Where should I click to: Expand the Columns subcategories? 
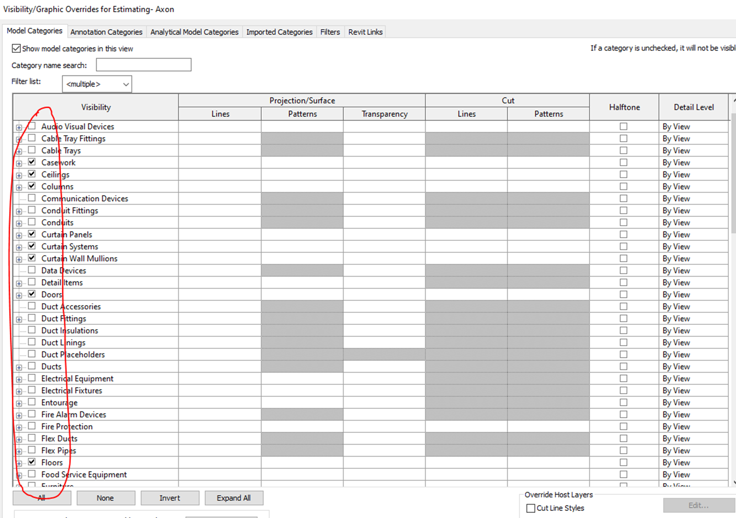coord(19,187)
